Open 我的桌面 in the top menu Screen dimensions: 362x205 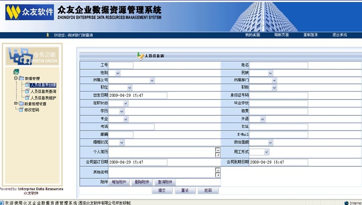(253, 35)
